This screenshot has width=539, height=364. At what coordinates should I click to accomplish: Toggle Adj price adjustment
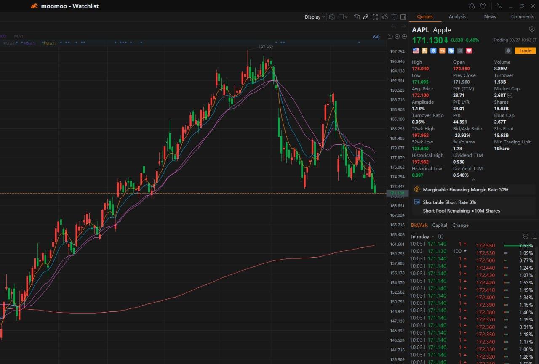tap(376, 37)
